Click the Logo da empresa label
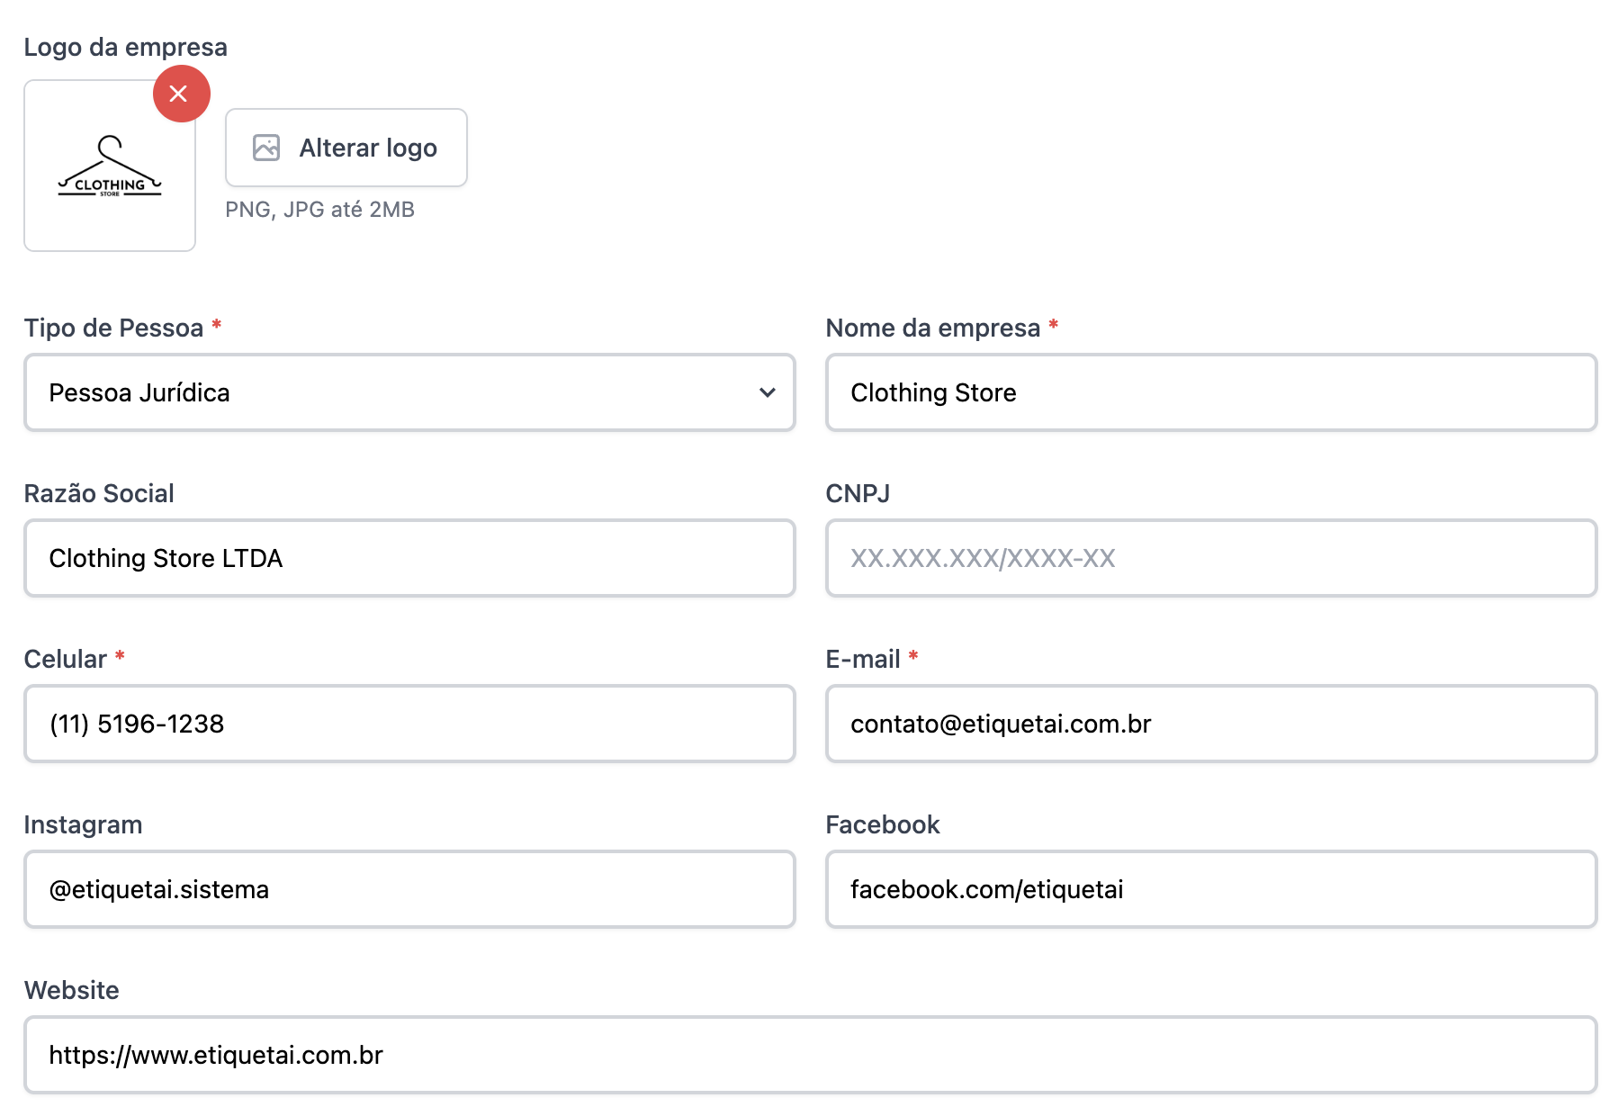Screen dimensions: 1618x1116 [x=125, y=47]
